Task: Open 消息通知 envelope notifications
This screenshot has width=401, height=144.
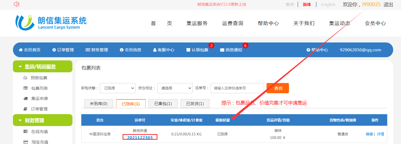Action: (x=231, y=50)
